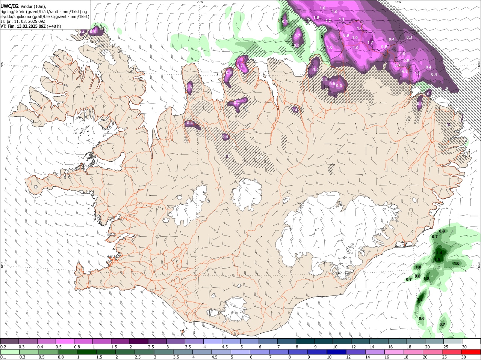This screenshot has height=360, width=481.
Task: Pick the darkest green swatch at rain value 1
Action: coord(87,352)
